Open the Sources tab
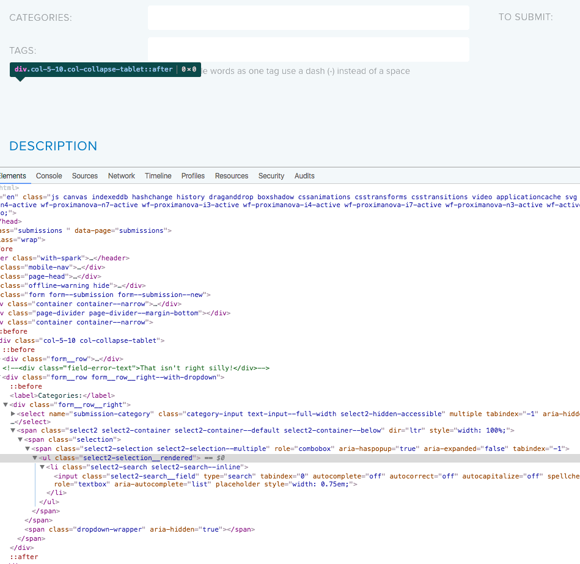The image size is (580, 564). (85, 176)
